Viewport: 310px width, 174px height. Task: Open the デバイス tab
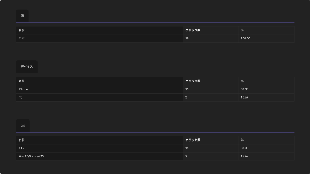(x=27, y=67)
